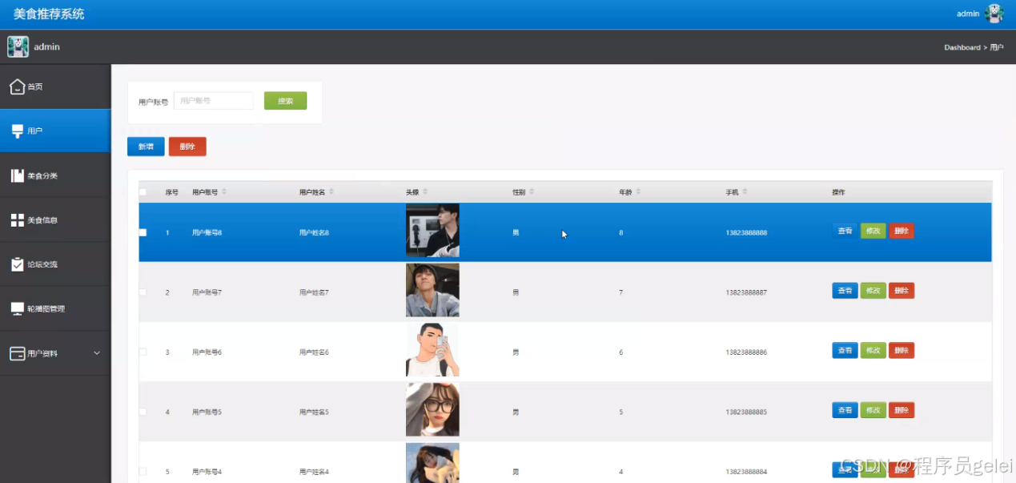The height and width of the screenshot is (483, 1016).
Task: Expand the 用户资料 submenu chevron
Action: click(x=97, y=353)
